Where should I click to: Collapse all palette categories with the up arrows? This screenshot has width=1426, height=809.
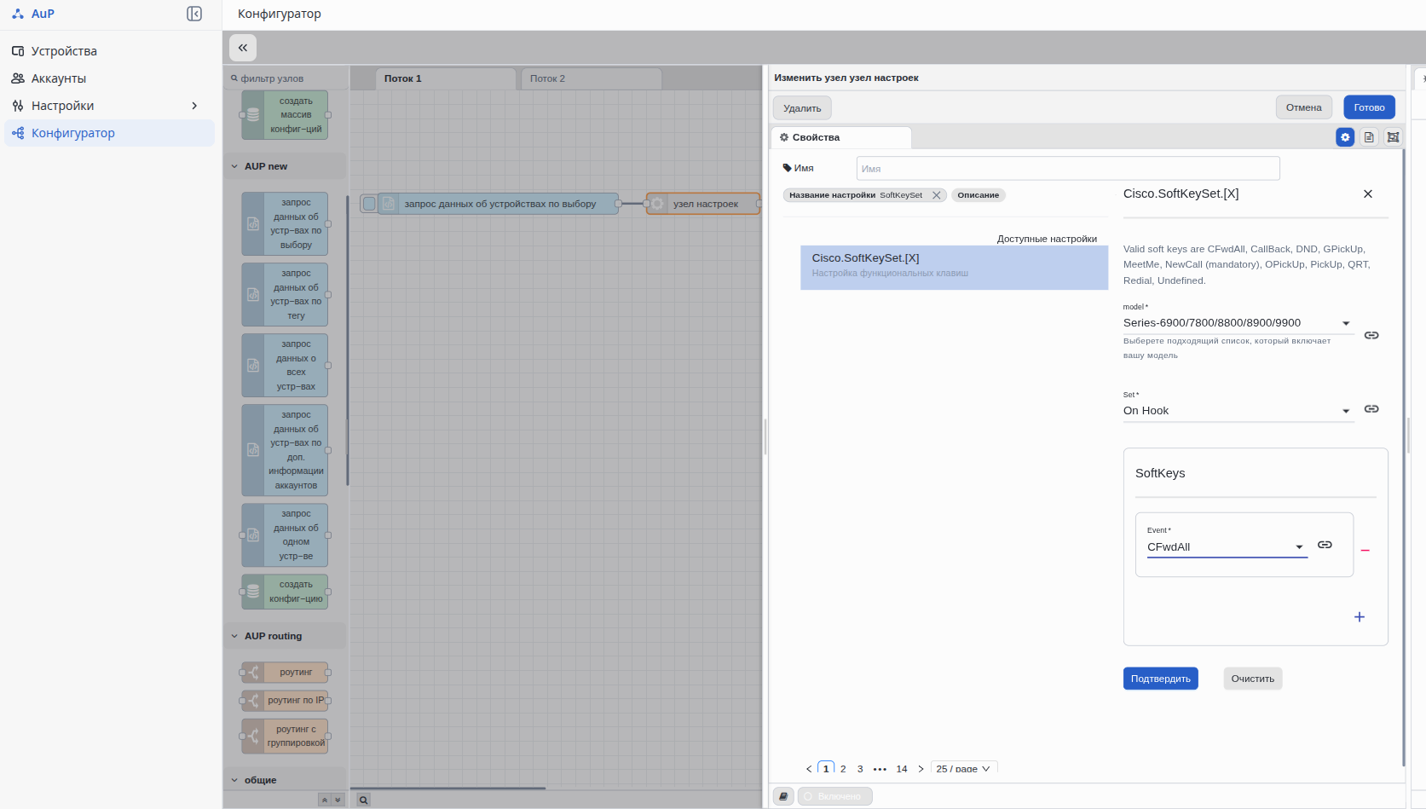pos(324,800)
